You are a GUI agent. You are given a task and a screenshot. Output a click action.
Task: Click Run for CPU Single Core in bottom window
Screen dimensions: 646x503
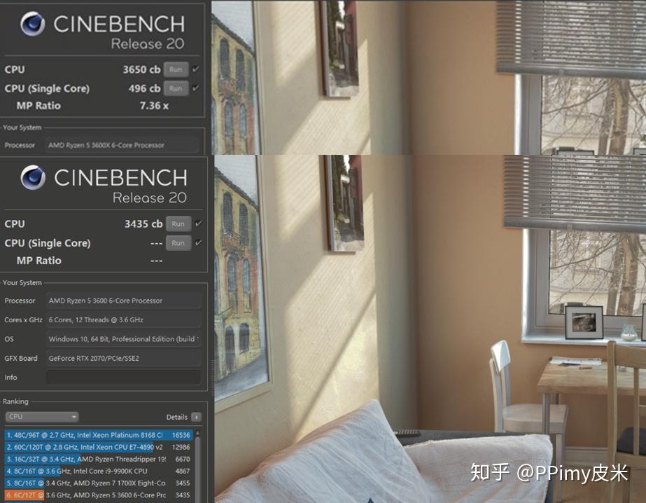coord(178,243)
